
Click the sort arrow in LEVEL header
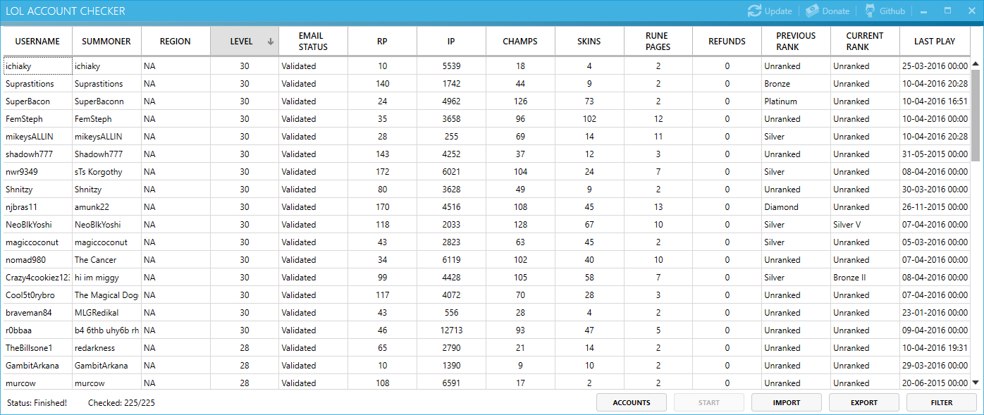[271, 42]
